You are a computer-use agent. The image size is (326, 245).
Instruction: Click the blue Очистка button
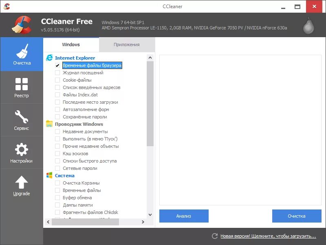(297, 216)
